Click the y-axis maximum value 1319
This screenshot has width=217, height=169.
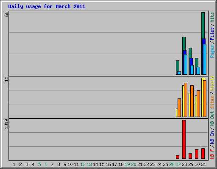point(6,124)
